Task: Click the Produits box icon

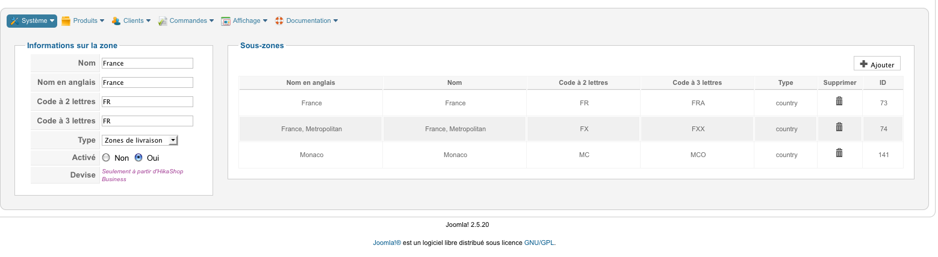Action: (66, 21)
